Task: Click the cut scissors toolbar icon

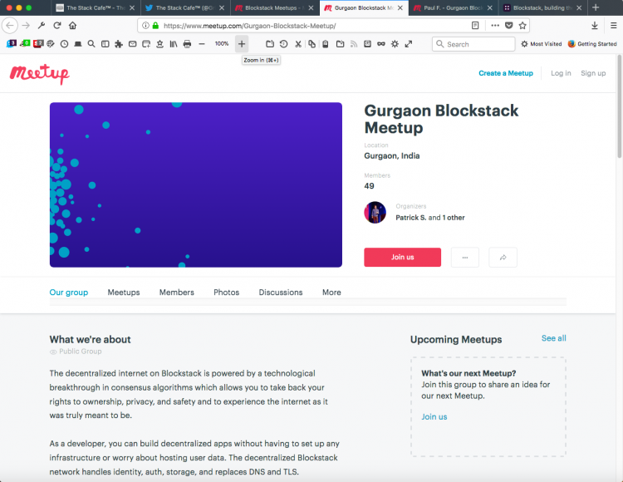Action: pyautogui.click(x=298, y=44)
